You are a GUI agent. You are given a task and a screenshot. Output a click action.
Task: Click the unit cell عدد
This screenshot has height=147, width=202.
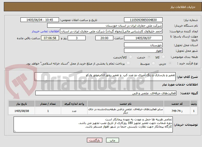point(74,111)
